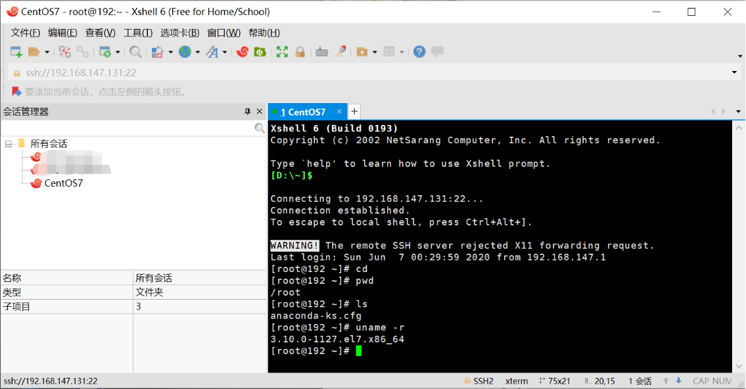
Task: Close the 1 CentOS7 tab
Action: pyautogui.click(x=339, y=111)
